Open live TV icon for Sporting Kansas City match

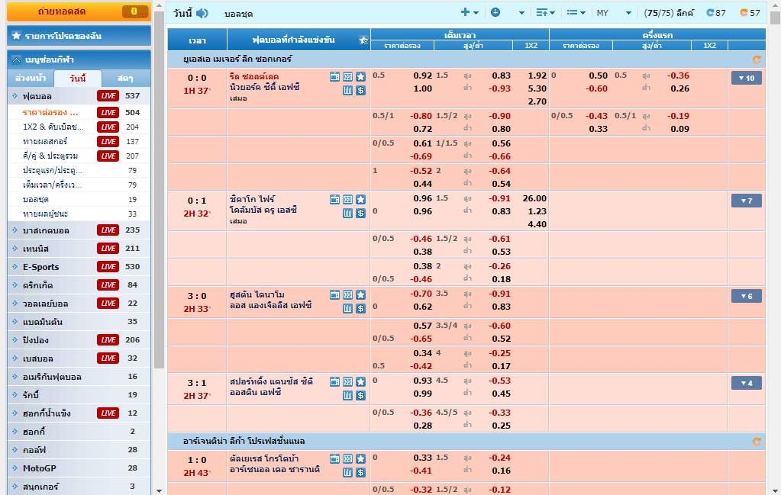[334, 382]
